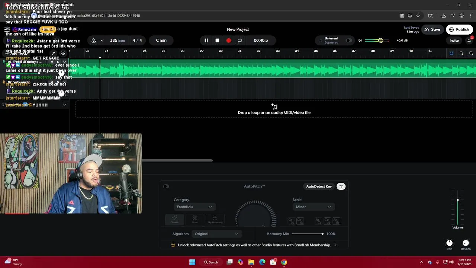
Task: Open the browser media control icon
Action: (x=453, y=16)
